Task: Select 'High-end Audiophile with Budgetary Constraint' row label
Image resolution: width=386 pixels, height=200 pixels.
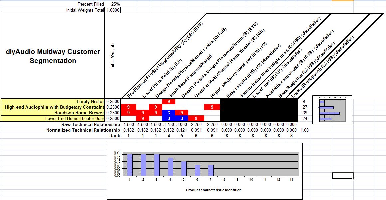Action: (x=53, y=107)
